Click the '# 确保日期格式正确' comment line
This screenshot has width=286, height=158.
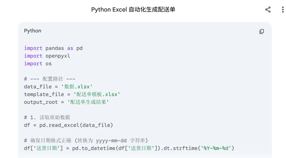[x=86, y=140]
